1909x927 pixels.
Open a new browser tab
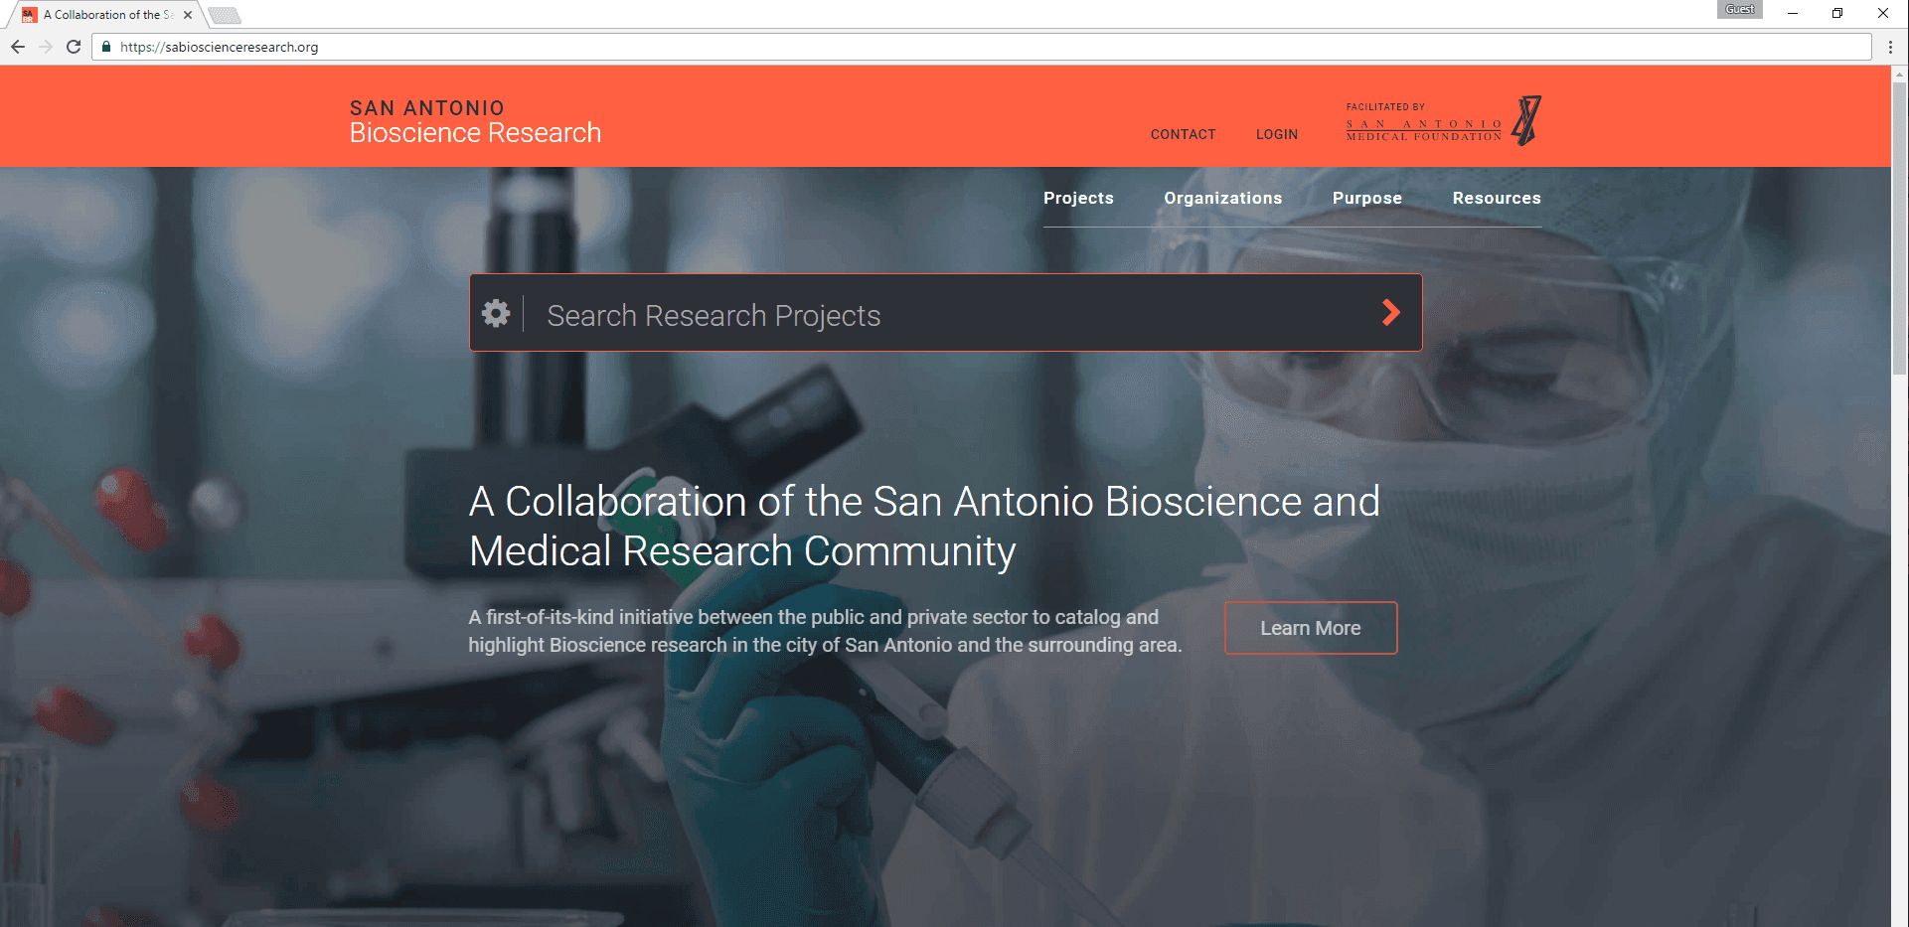pyautogui.click(x=224, y=15)
